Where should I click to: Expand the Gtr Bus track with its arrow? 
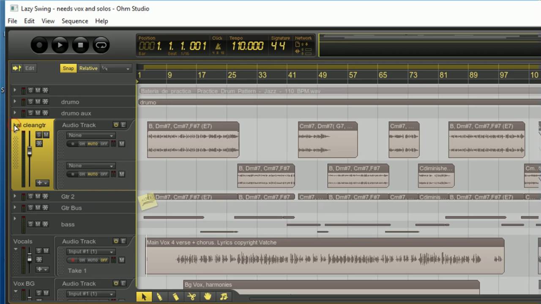tap(15, 208)
